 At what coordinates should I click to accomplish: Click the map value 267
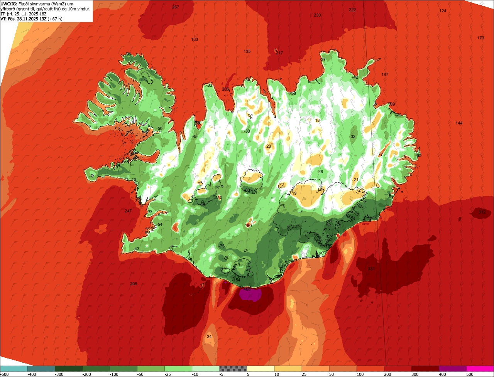pos(176,7)
